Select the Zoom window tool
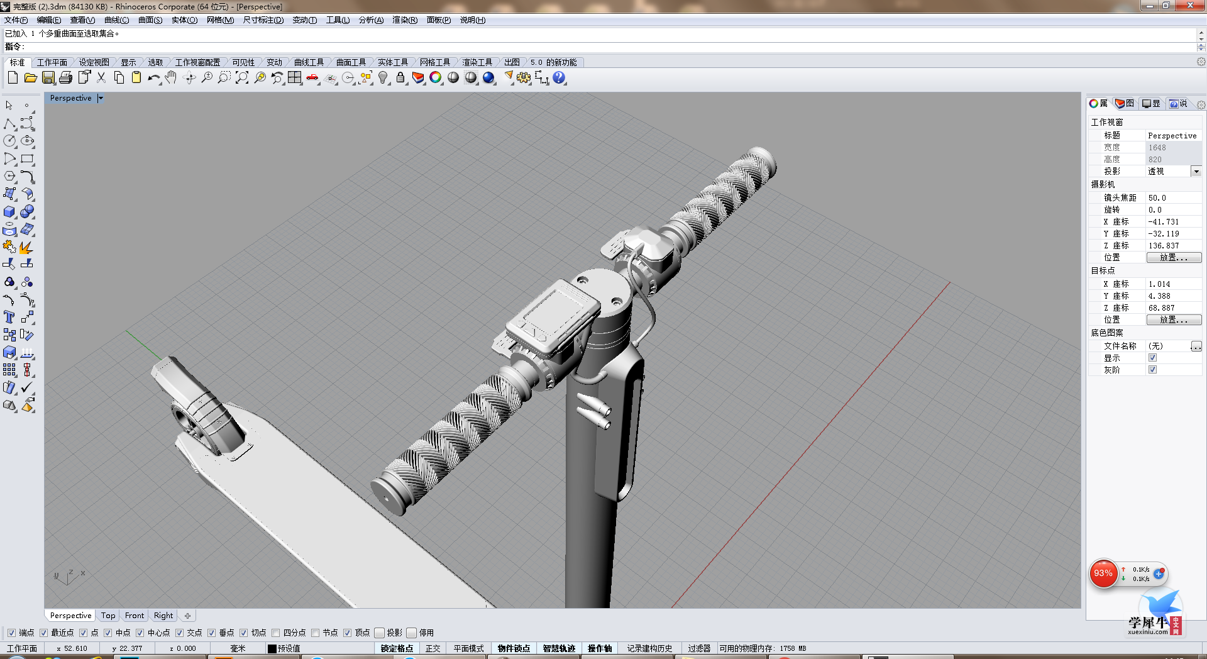1207x659 pixels. [224, 78]
